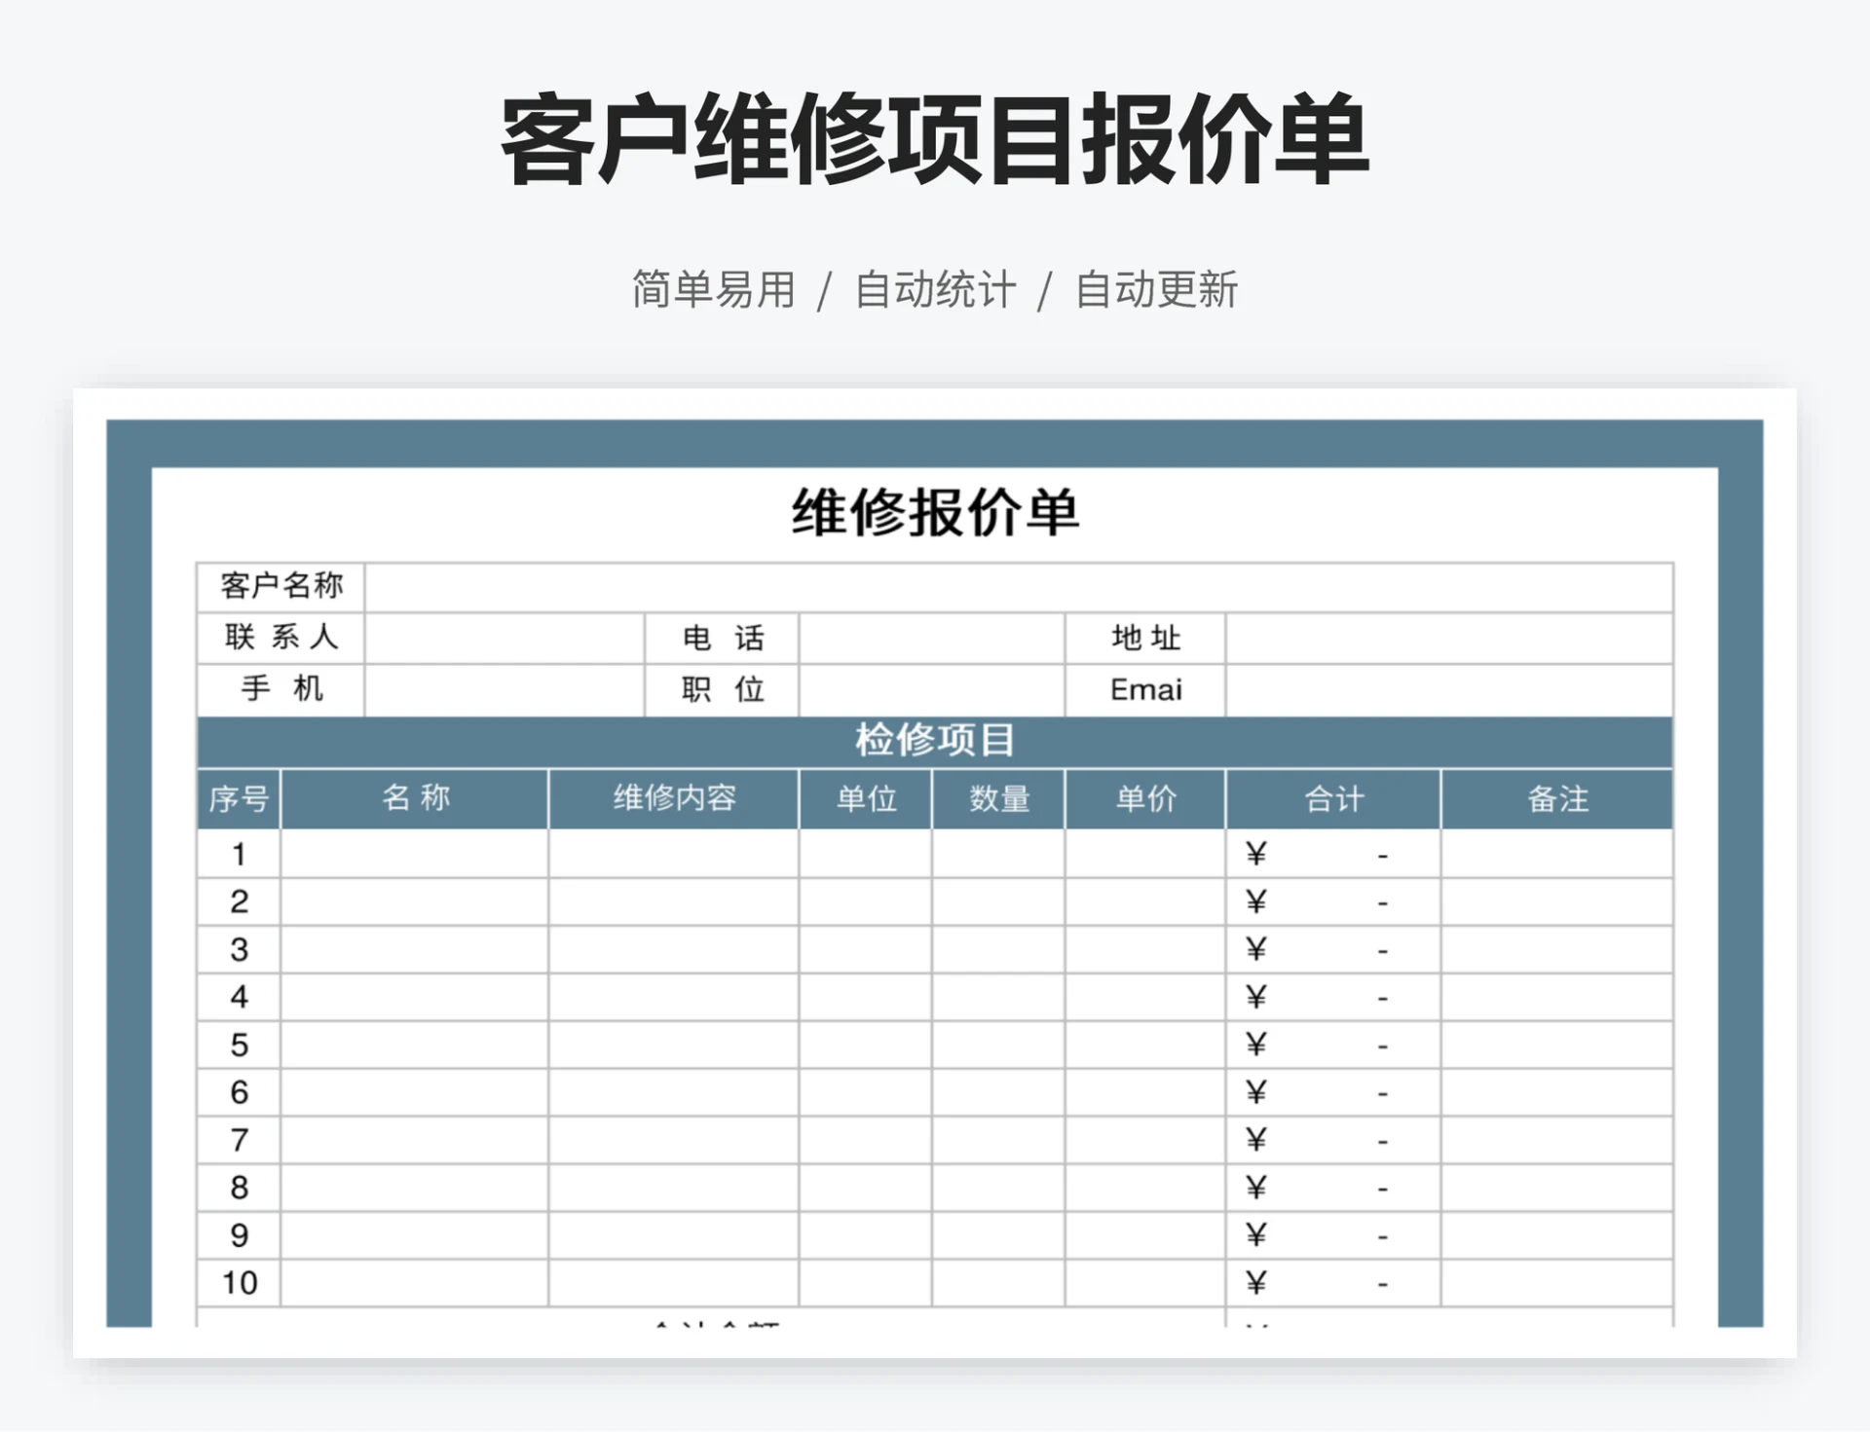
Task: Select the 合计 column header
Action: [x=1332, y=799]
